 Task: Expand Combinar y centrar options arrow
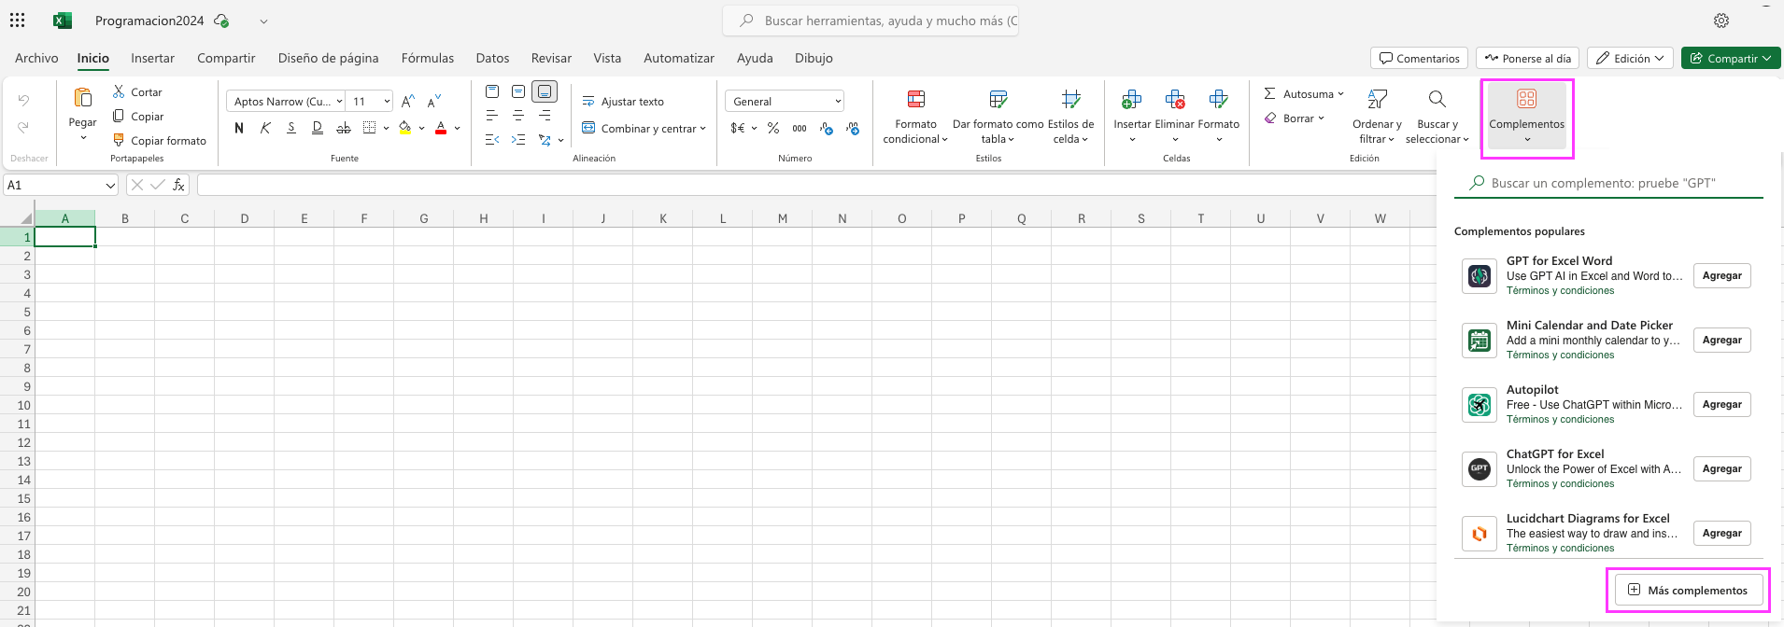[702, 128]
